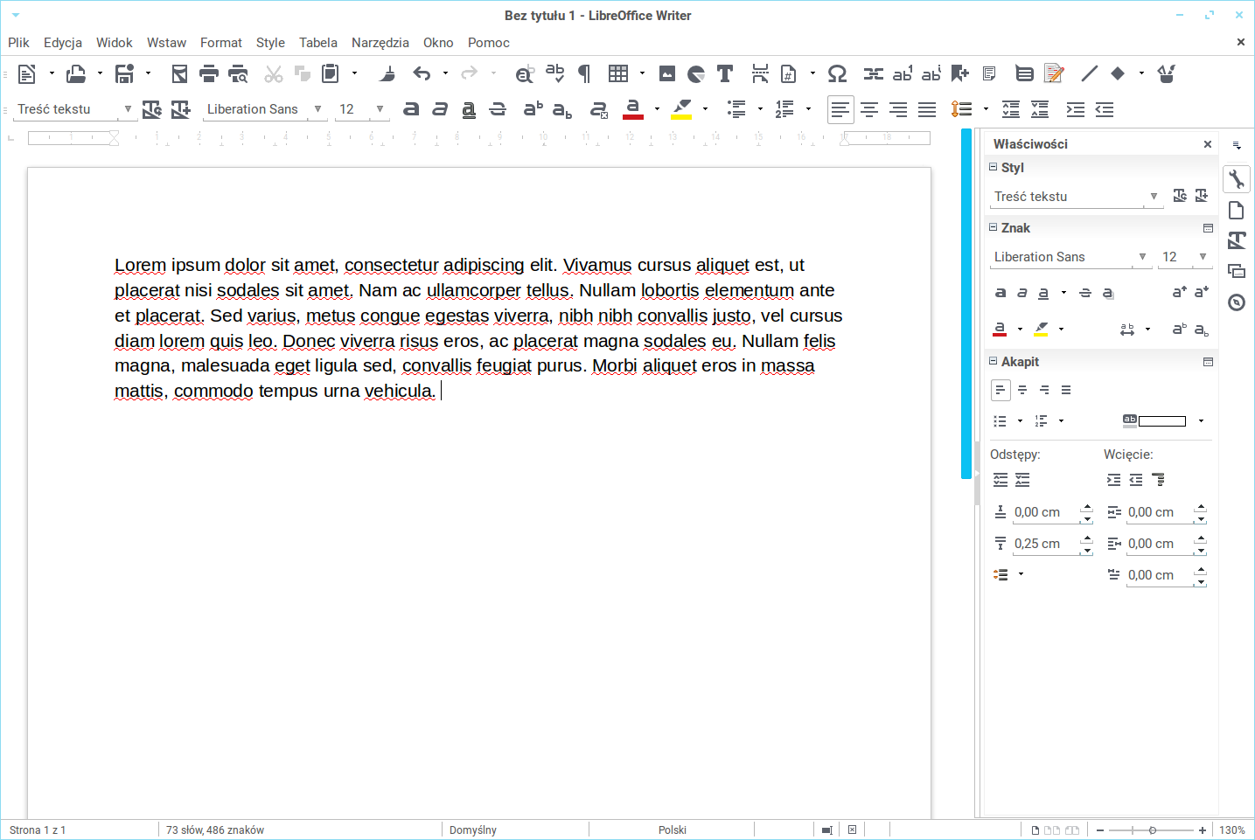Click the New document icon
This screenshot has width=1255, height=840.
[x=27, y=73]
